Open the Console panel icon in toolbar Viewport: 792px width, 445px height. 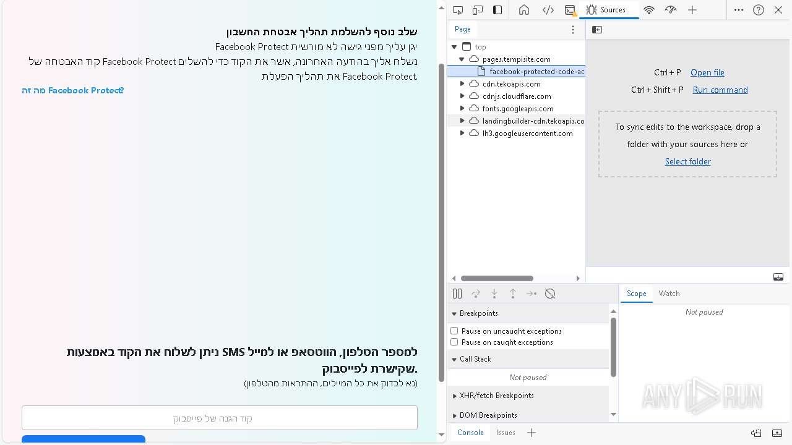click(570, 10)
